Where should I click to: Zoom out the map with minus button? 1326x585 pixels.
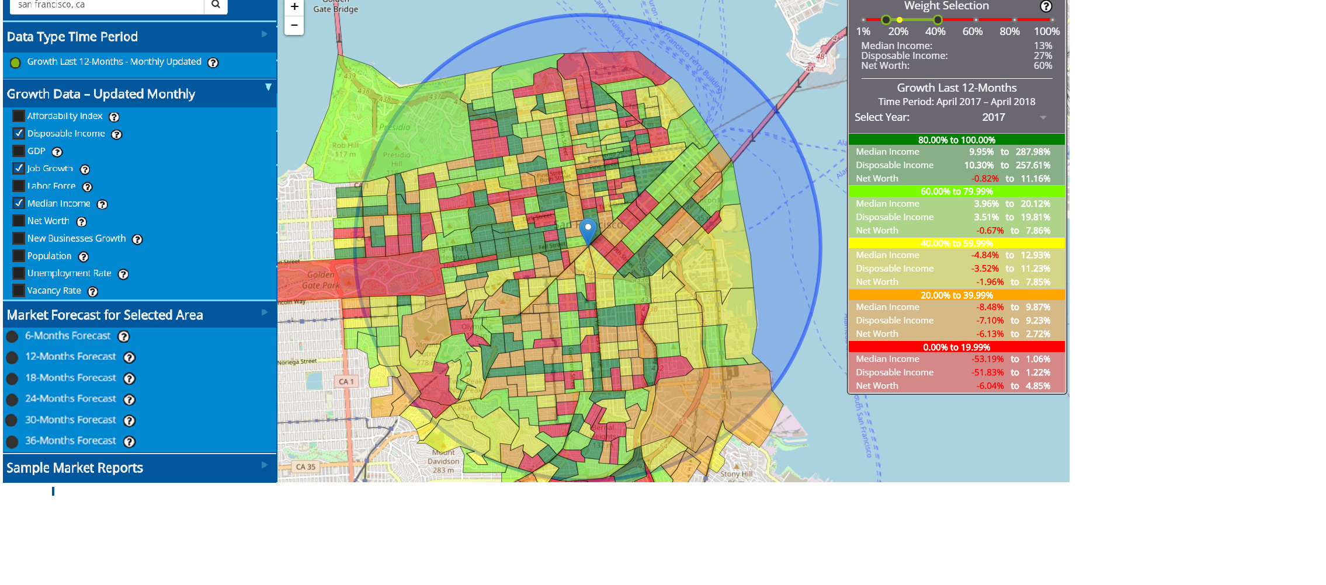coord(294,25)
